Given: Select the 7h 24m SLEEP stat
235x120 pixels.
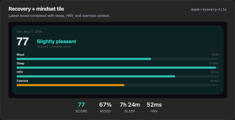Looking at the screenshot, I should point(130,107).
